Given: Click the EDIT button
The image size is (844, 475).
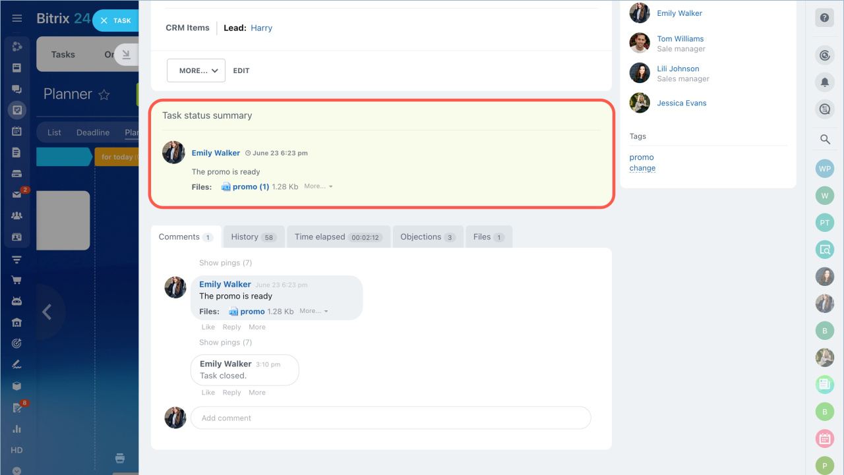Looking at the screenshot, I should [x=241, y=70].
